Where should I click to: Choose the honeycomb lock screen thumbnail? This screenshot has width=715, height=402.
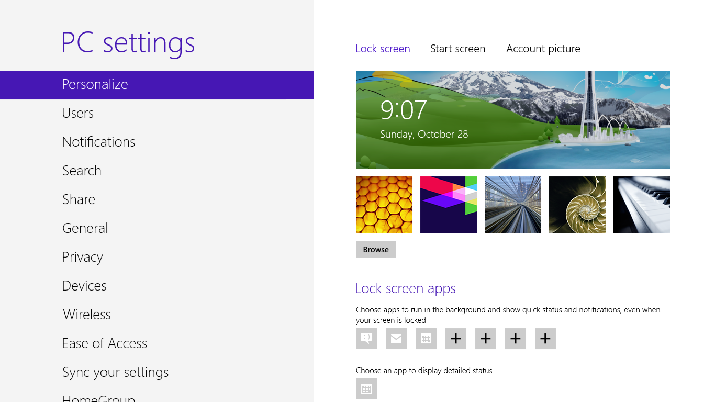(384, 205)
